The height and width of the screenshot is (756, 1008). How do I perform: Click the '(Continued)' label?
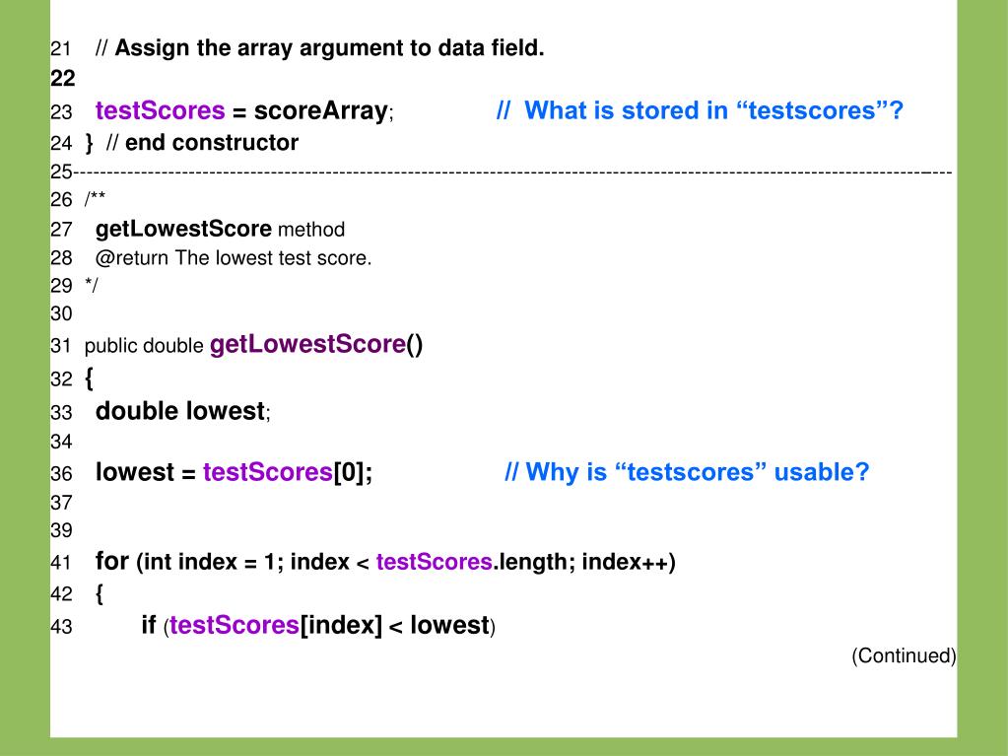[x=904, y=655]
